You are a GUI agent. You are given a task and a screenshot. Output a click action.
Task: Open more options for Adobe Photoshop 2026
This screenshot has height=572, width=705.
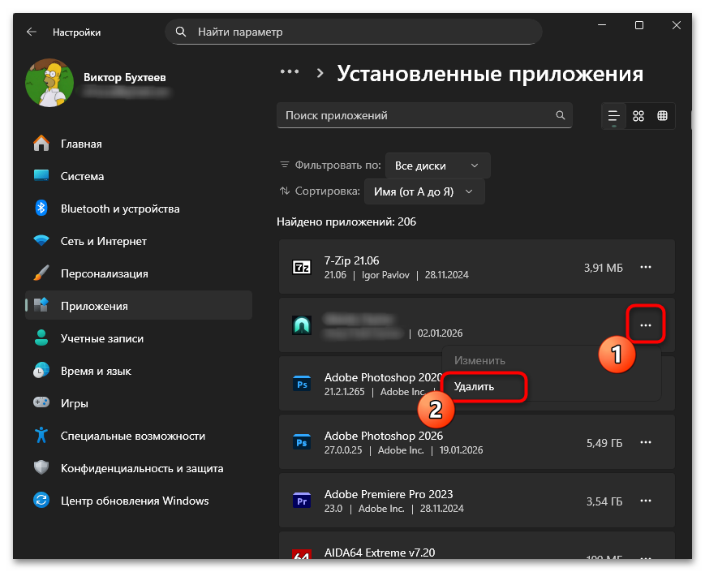(646, 442)
